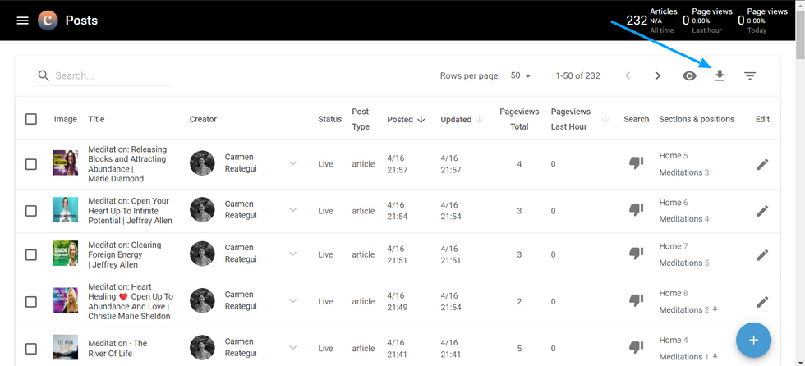Select the Open Your Heart Up post checkbox

coord(31,211)
